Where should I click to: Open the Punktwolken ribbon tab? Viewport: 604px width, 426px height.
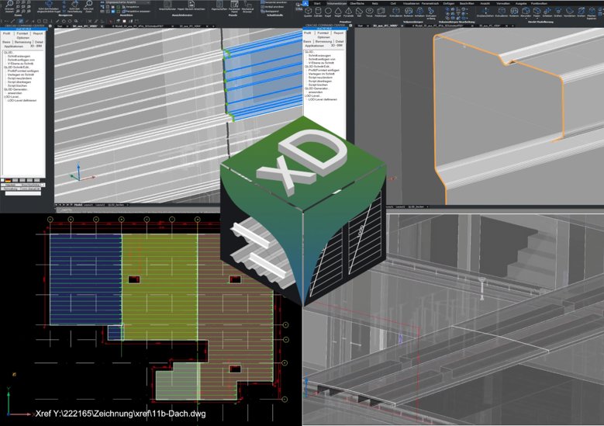click(x=539, y=3)
